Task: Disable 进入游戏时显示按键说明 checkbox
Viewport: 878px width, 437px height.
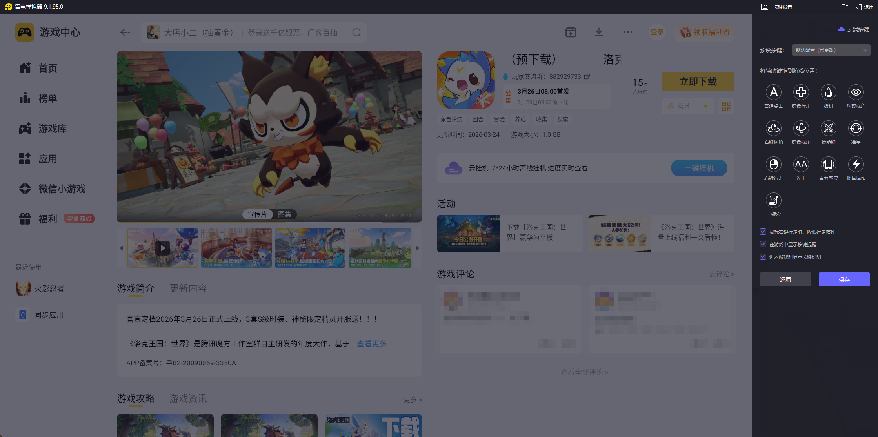Action: click(x=763, y=257)
